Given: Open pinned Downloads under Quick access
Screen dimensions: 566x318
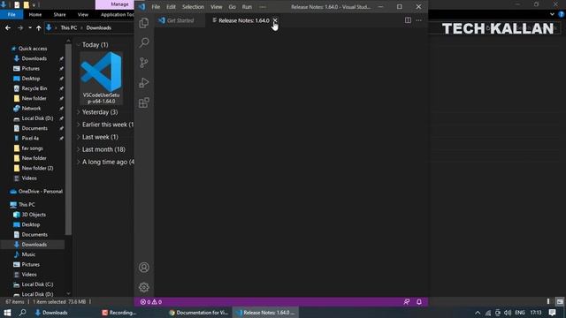Looking at the screenshot, I should 34,58.
